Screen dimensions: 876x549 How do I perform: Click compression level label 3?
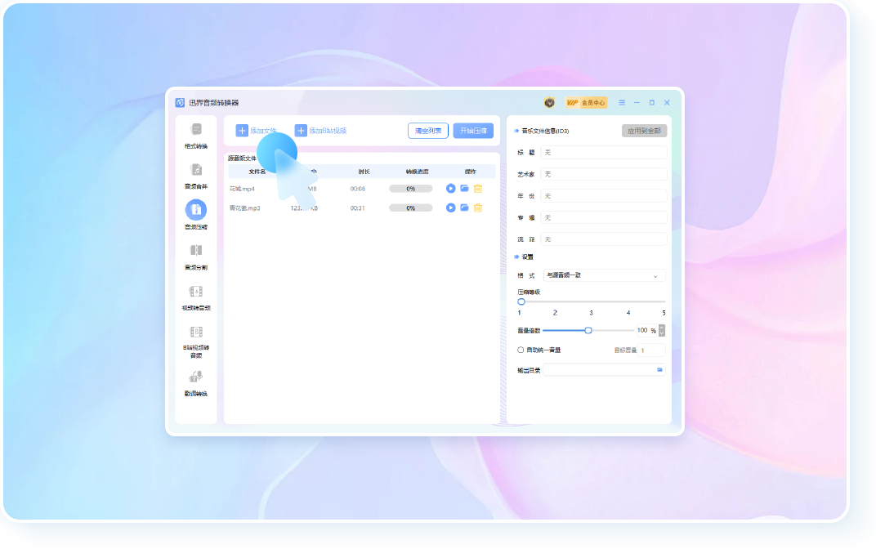[x=591, y=313]
